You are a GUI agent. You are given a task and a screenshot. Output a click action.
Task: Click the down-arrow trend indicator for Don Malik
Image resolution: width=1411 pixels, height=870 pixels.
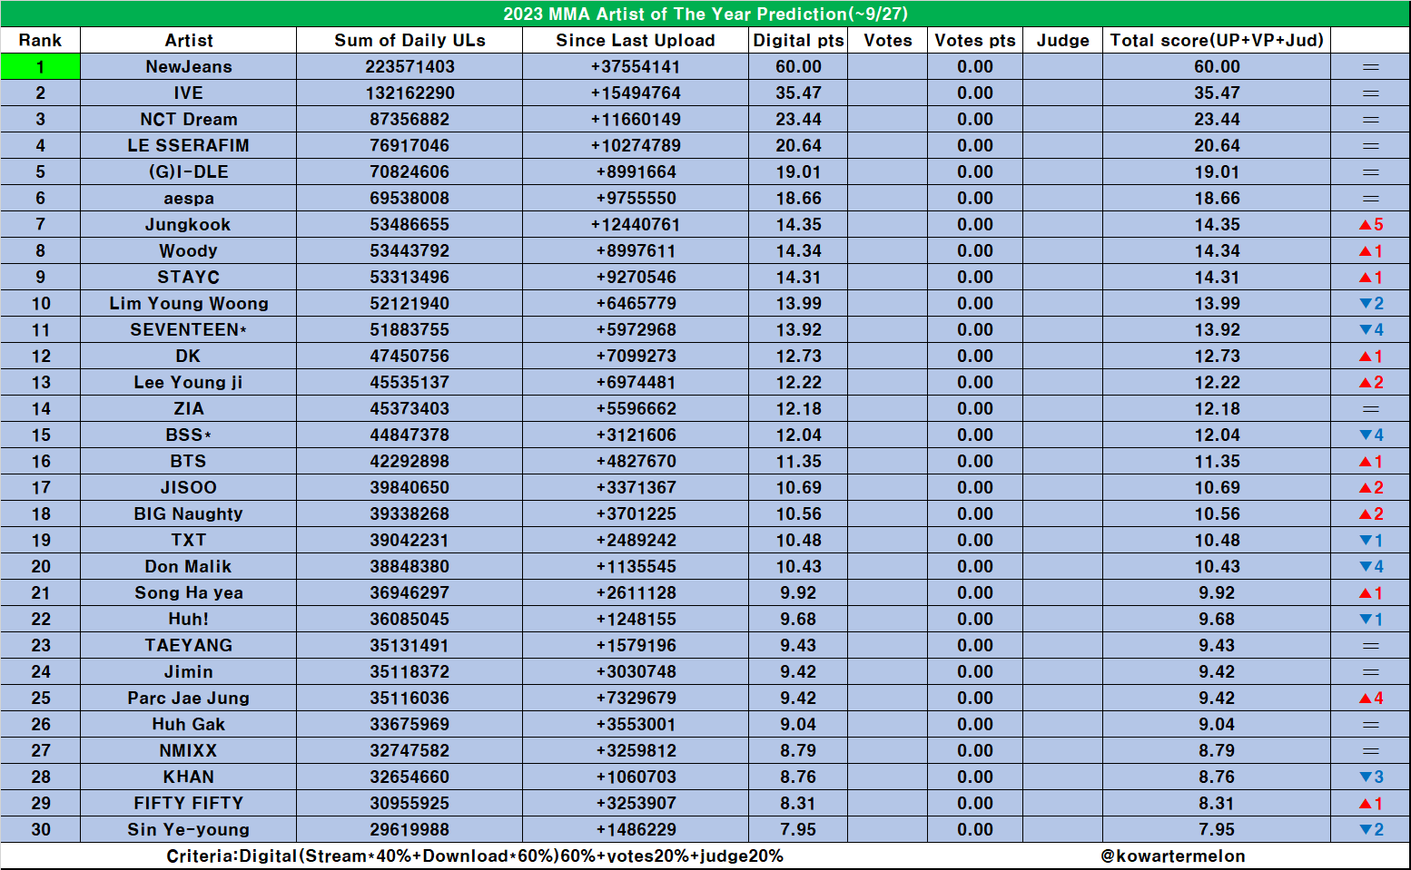1371,566
